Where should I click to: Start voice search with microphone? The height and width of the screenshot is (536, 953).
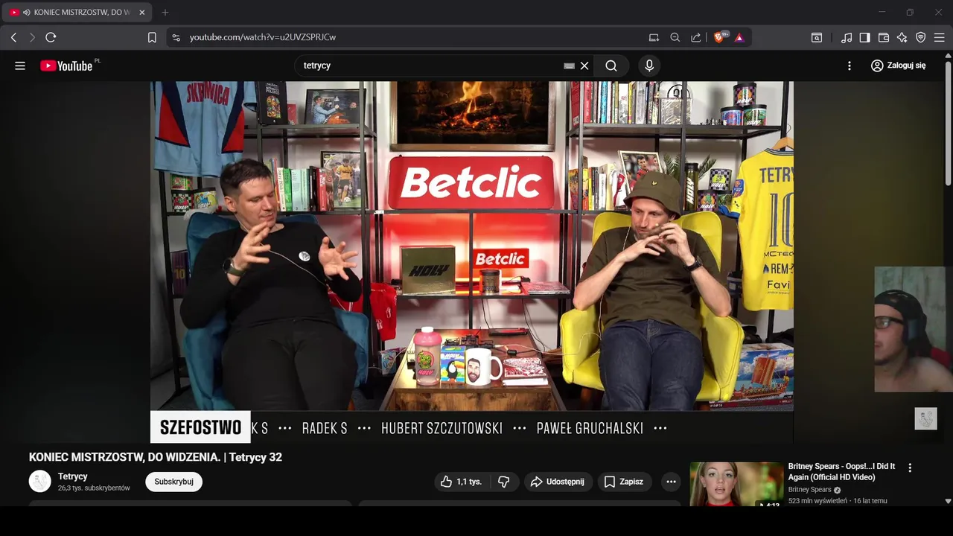click(649, 66)
